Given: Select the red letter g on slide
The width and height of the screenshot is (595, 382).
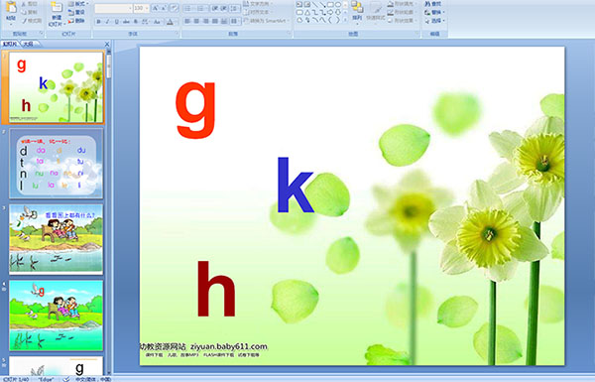Looking at the screenshot, I should [x=195, y=110].
